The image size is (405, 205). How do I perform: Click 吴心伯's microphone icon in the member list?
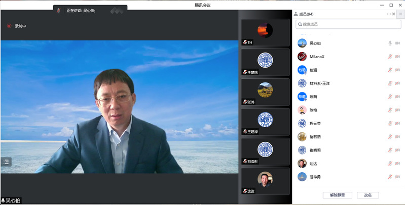click(390, 43)
